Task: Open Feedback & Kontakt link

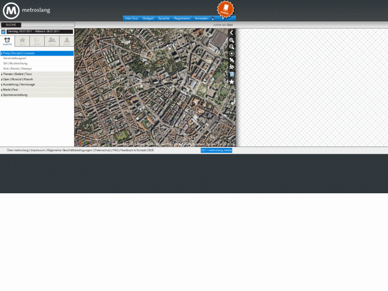Action: point(133,151)
